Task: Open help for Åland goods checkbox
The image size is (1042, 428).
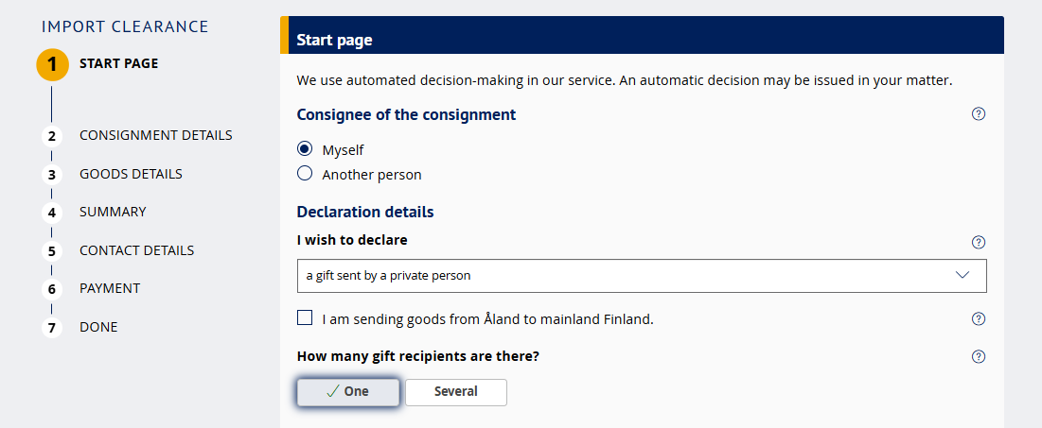Action: (x=979, y=318)
